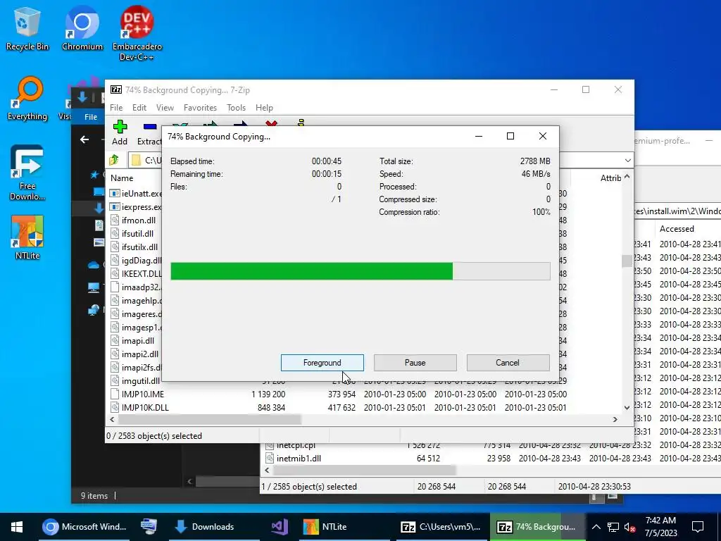Cancel the copying operation
Image resolution: width=721 pixels, height=541 pixels.
(x=508, y=363)
